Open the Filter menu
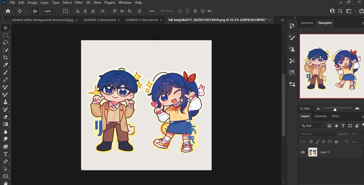Screen dimensions: 364x185 pos(79,2)
